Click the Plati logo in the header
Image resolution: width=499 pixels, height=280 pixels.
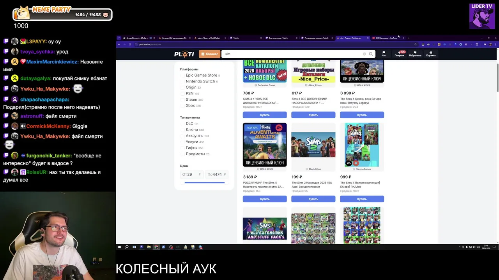(x=184, y=54)
